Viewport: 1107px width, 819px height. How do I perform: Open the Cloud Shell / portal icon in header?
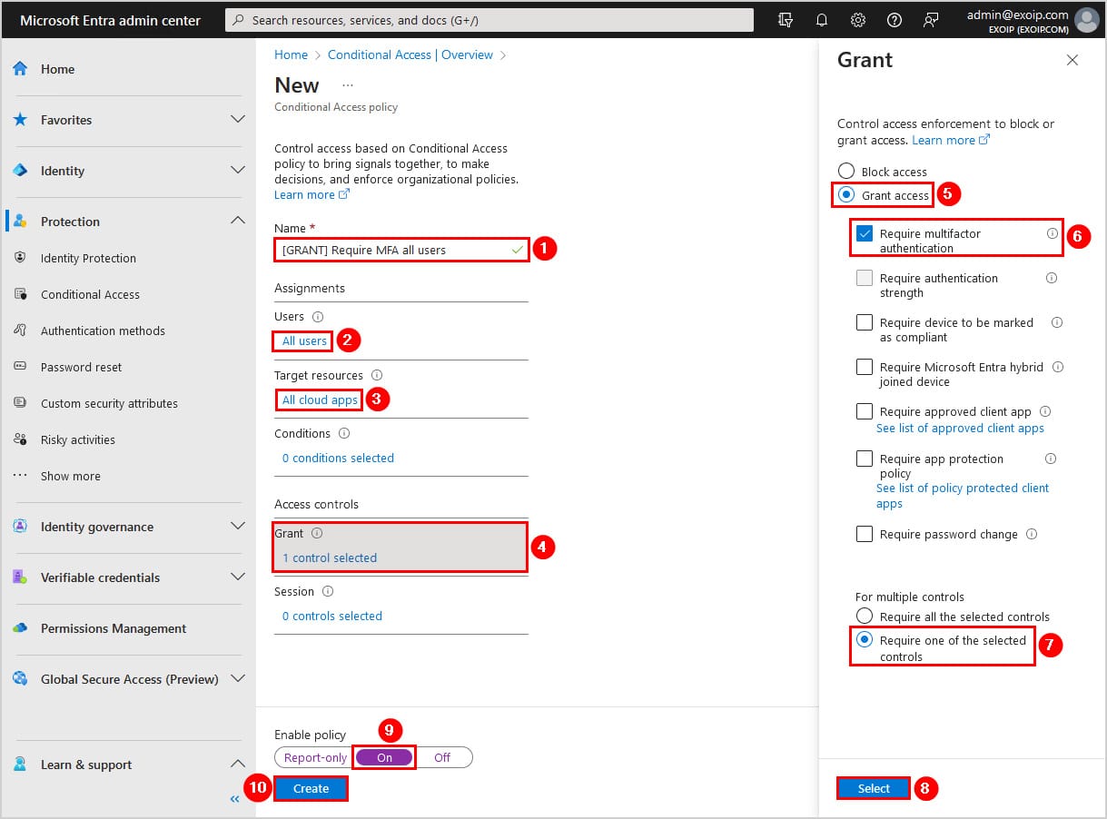pyautogui.click(x=786, y=20)
